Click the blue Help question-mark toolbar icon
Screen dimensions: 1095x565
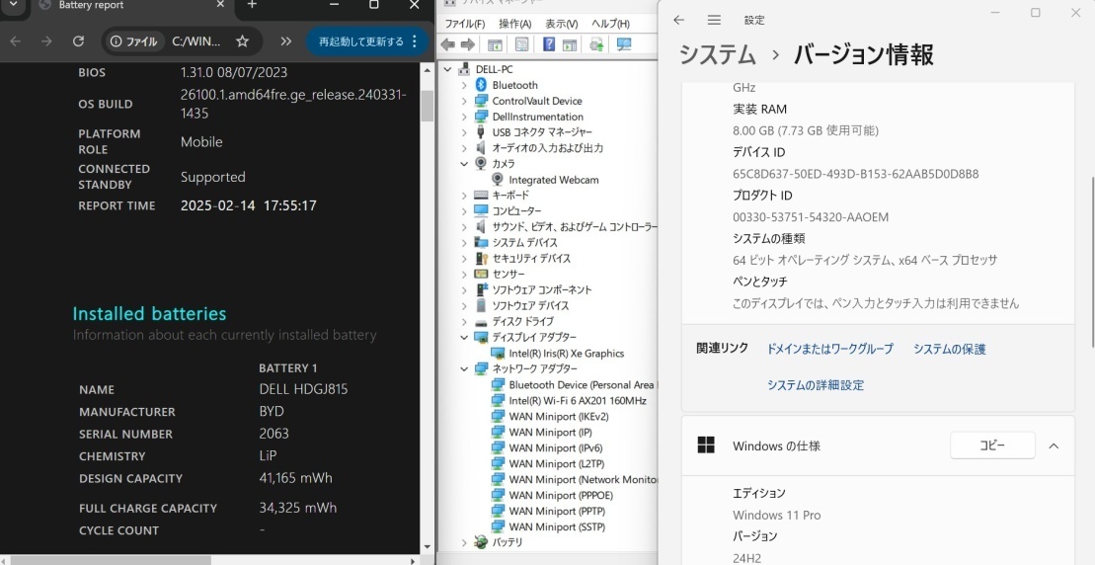[549, 44]
